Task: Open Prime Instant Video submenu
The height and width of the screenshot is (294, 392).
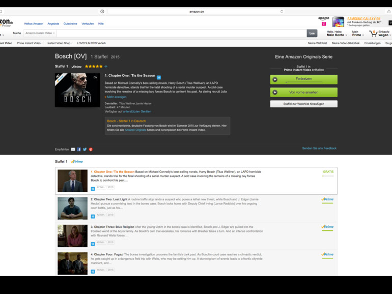Action: pyautogui.click(x=30, y=43)
